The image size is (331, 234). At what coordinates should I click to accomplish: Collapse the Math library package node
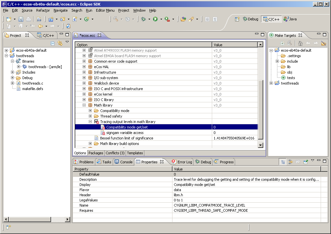(84, 105)
